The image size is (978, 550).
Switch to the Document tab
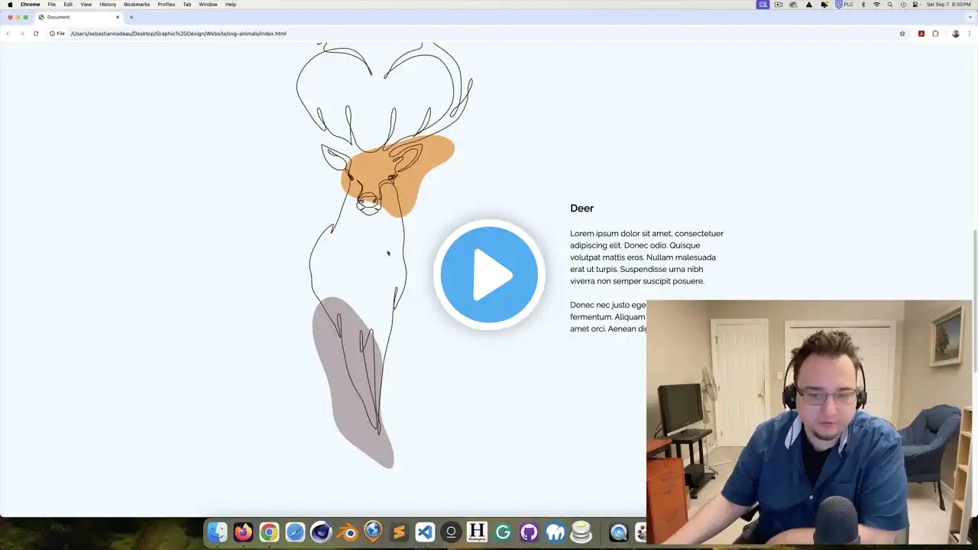[x=76, y=17]
